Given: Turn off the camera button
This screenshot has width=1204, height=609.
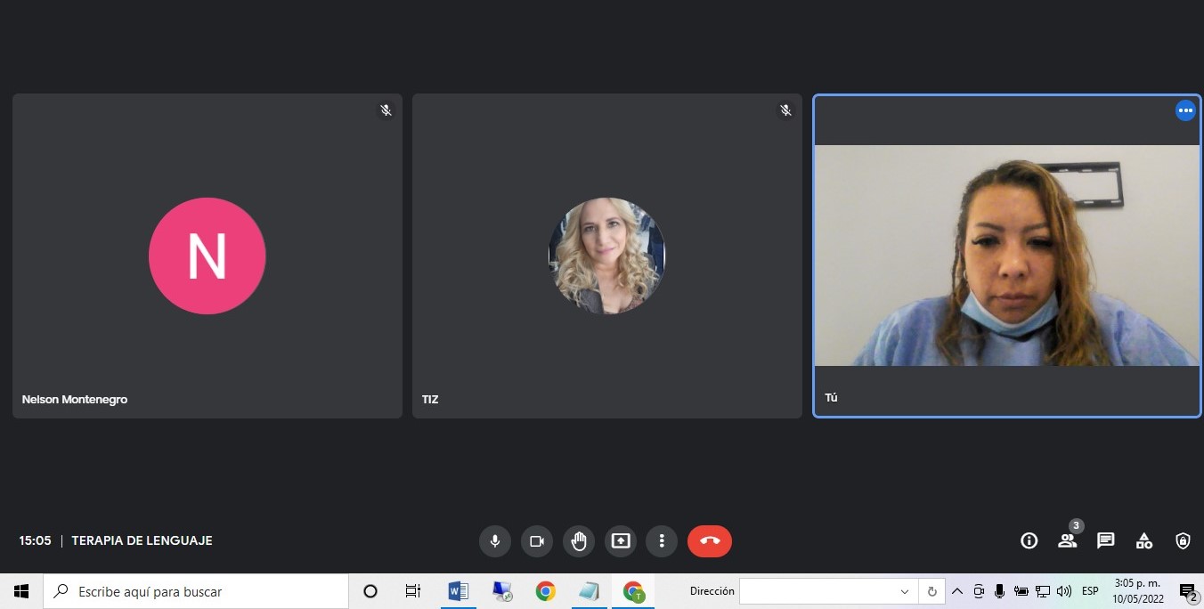Looking at the screenshot, I should 537,540.
